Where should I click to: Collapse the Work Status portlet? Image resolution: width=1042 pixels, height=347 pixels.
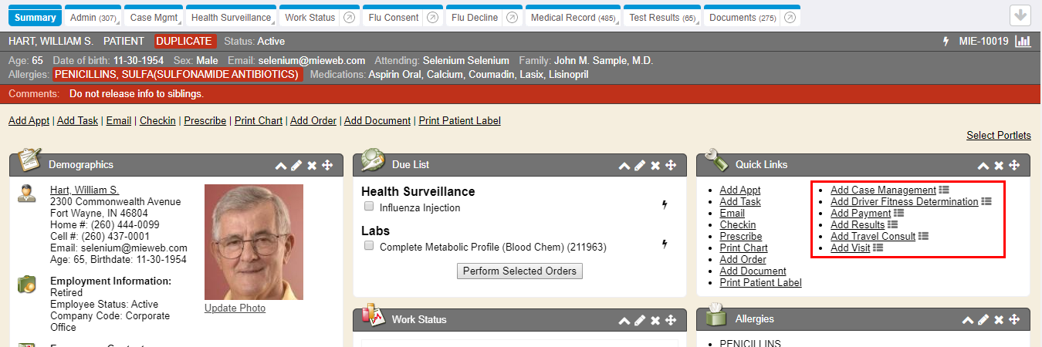[x=624, y=320]
